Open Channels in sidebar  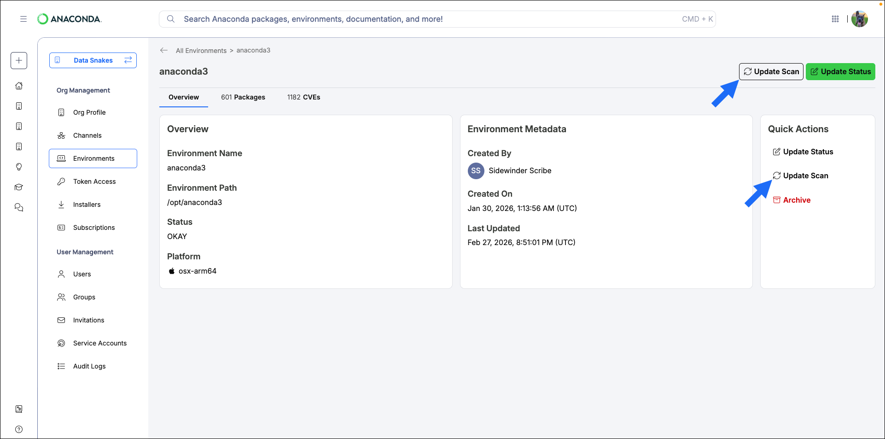[93, 135]
